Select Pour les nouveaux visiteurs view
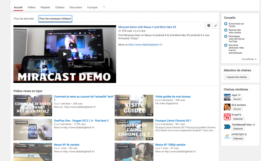 (x=55, y=19)
